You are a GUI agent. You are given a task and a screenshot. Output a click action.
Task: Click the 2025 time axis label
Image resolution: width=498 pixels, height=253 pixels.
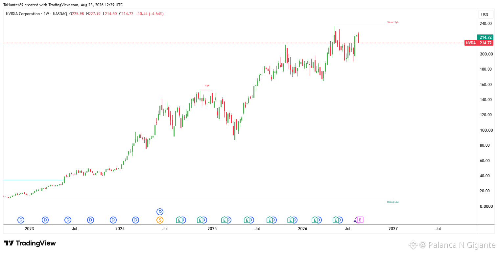click(212, 229)
